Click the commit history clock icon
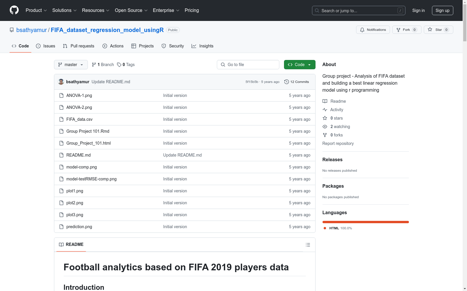 287,82
